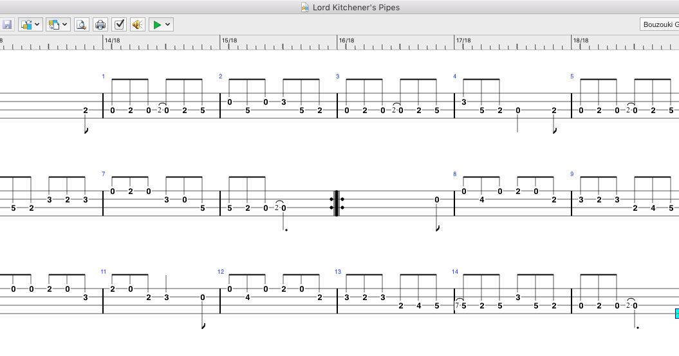679x356 pixels.
Task: Open the Play button dropdown arrow
Action: [x=167, y=24]
